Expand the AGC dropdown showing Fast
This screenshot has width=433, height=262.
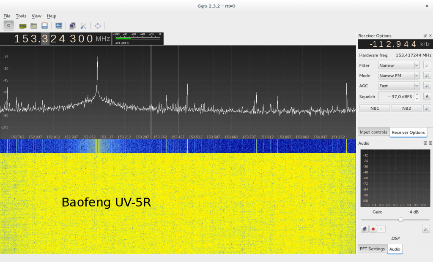pyautogui.click(x=399, y=86)
